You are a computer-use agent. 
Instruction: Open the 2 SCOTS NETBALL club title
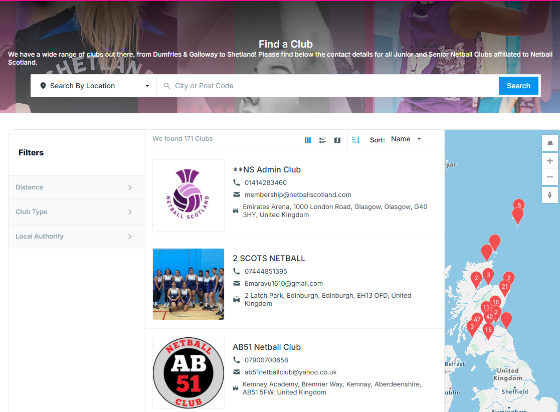[269, 259]
